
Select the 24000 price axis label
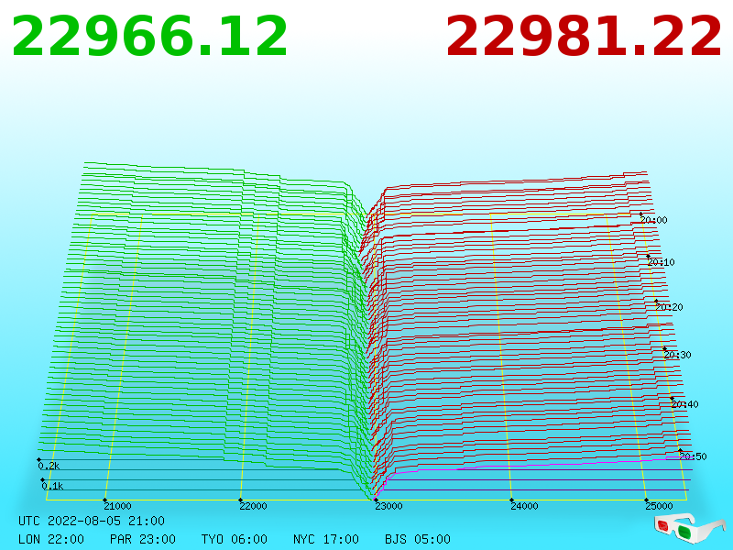click(x=524, y=506)
